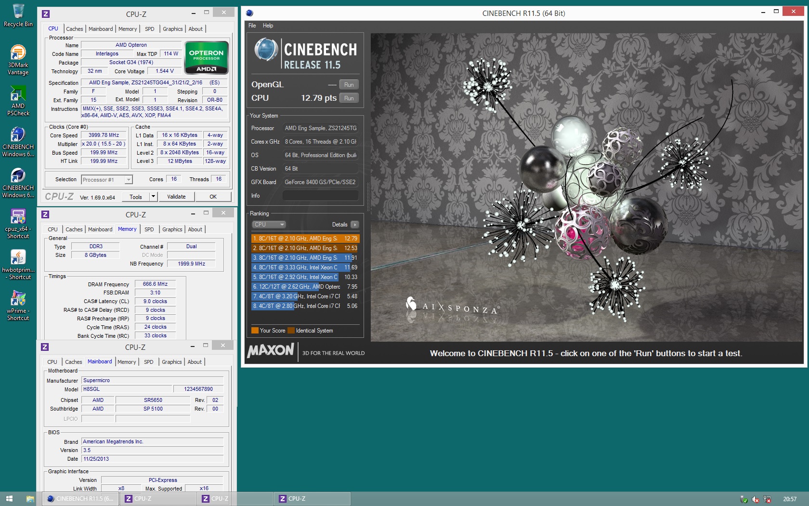Image resolution: width=809 pixels, height=506 pixels.
Task: Click the Validate button in CPU-Z
Action: point(176,197)
